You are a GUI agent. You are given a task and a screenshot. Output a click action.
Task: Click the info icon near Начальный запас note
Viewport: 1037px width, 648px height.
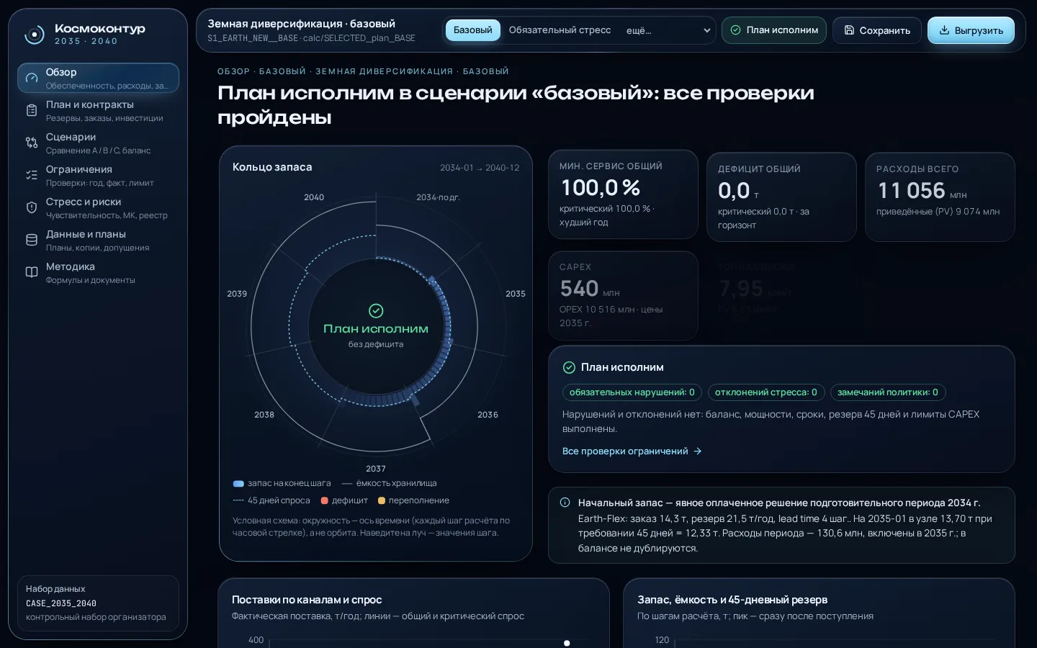pos(565,503)
